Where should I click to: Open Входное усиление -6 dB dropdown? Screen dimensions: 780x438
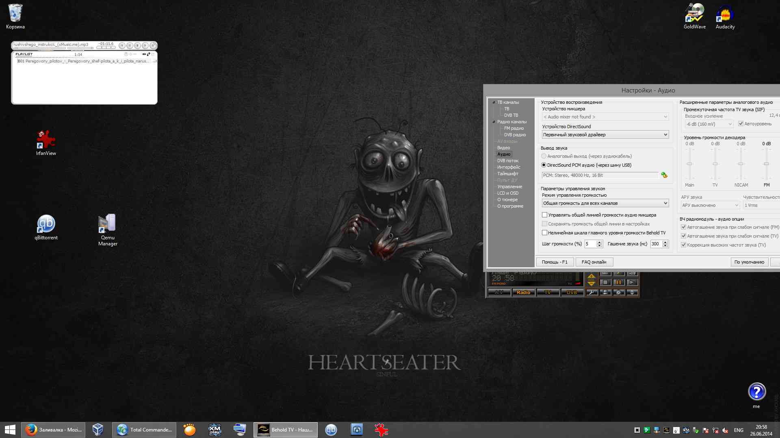pyautogui.click(x=708, y=124)
